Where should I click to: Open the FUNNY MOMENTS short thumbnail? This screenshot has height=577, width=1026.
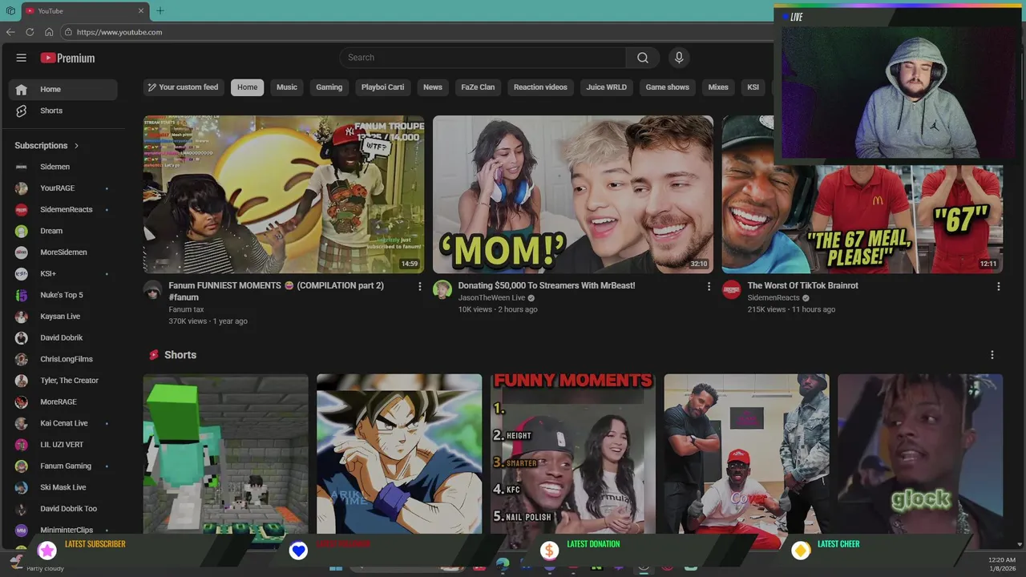click(x=573, y=454)
